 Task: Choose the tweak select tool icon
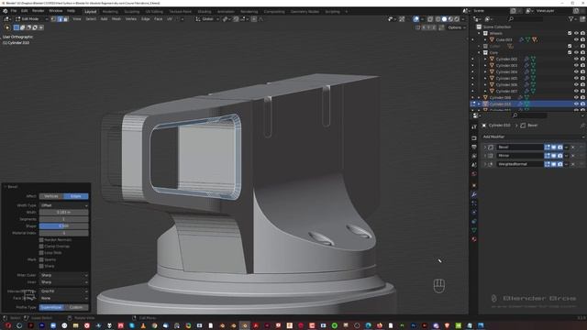(x=7, y=27)
